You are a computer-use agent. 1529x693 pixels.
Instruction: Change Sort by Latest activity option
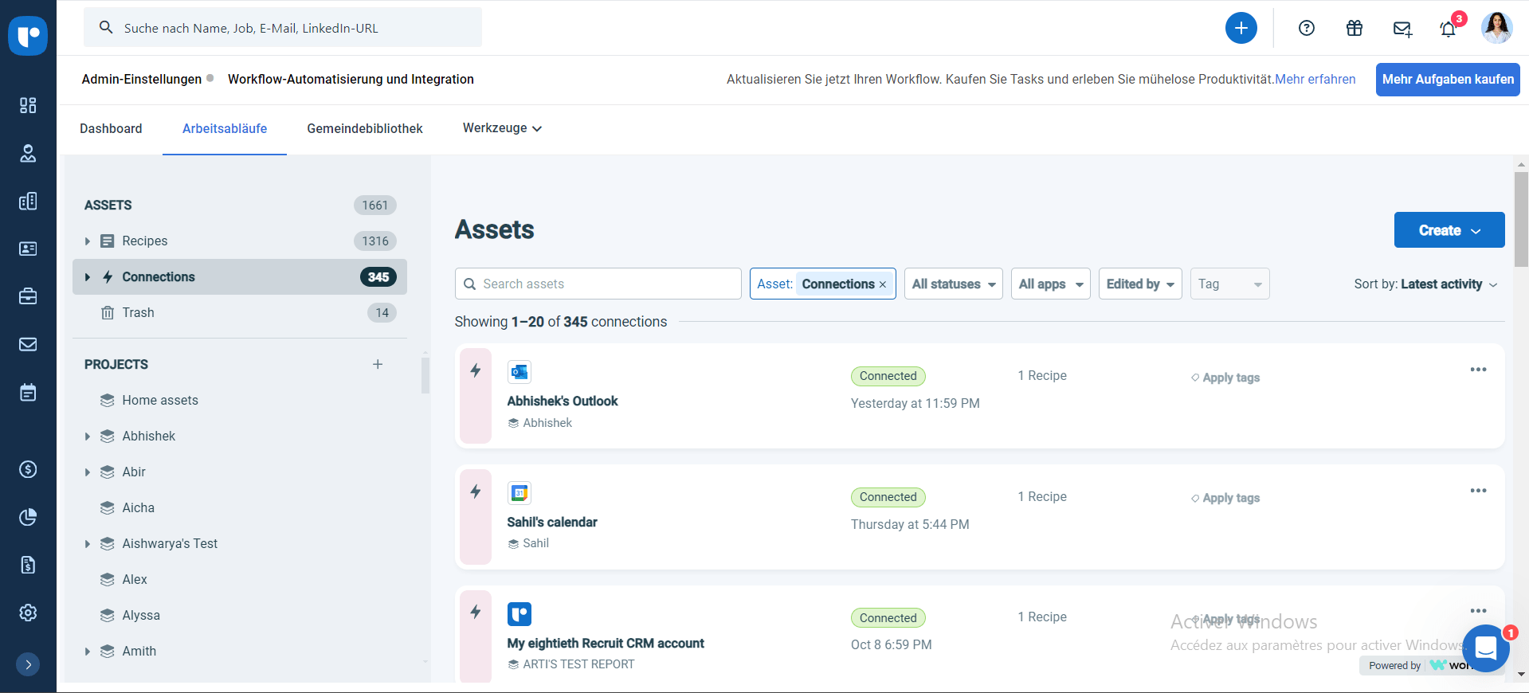tap(1425, 284)
